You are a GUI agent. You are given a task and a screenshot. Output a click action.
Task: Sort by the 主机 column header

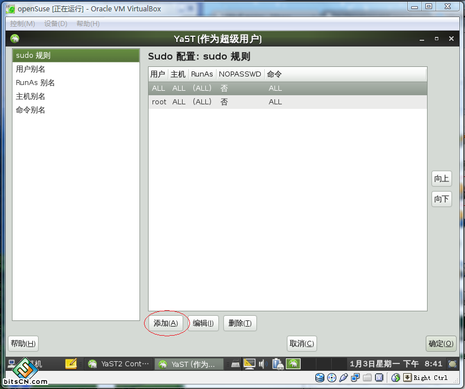(178, 74)
